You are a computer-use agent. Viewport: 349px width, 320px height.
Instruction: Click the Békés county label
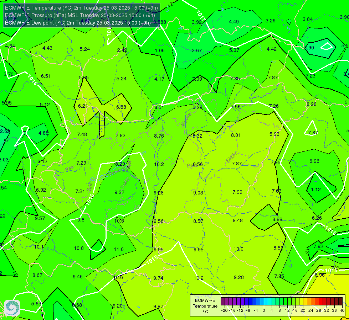click(x=232, y=157)
